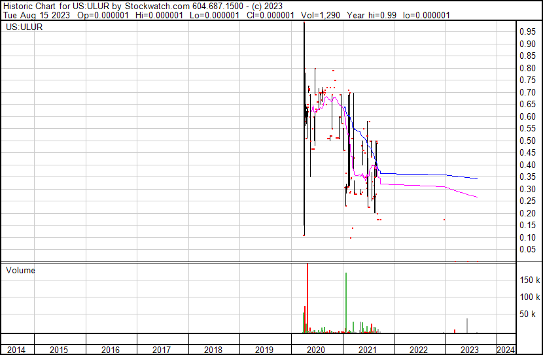Click the 2020 year label on time axis
543x355 pixels.
click(316, 350)
